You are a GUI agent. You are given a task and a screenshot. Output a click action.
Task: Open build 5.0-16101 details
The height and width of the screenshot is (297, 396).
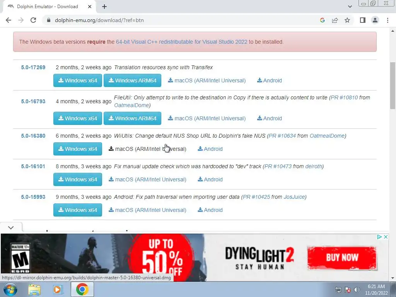click(33, 166)
